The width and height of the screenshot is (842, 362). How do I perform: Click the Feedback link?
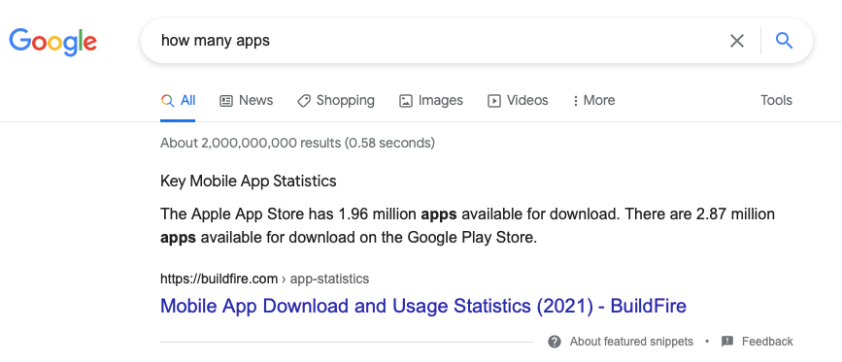click(767, 342)
